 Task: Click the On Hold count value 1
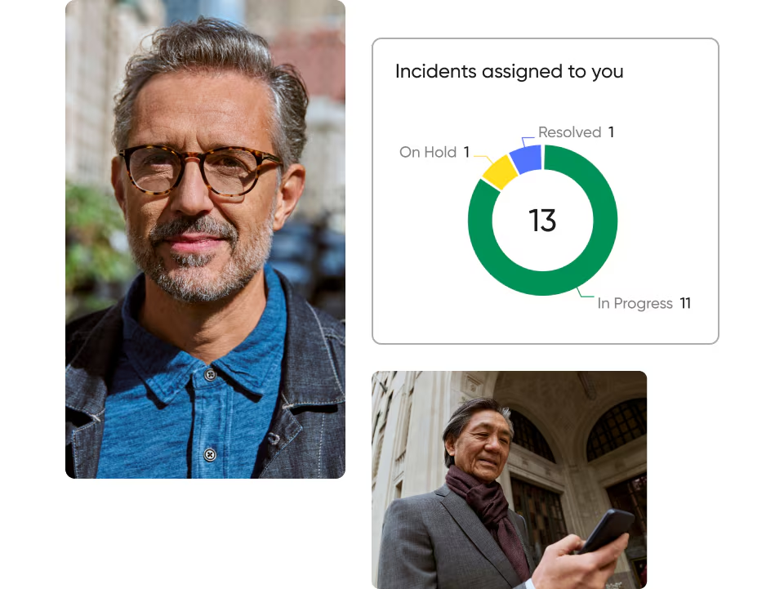pos(466,152)
